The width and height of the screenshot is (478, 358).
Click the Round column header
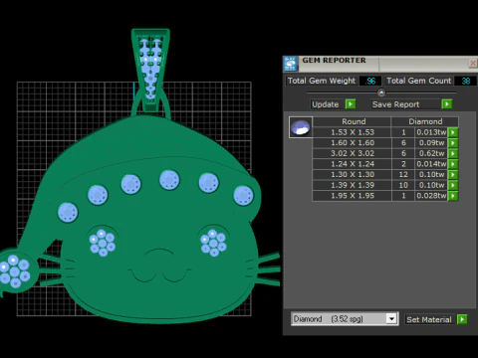(353, 121)
